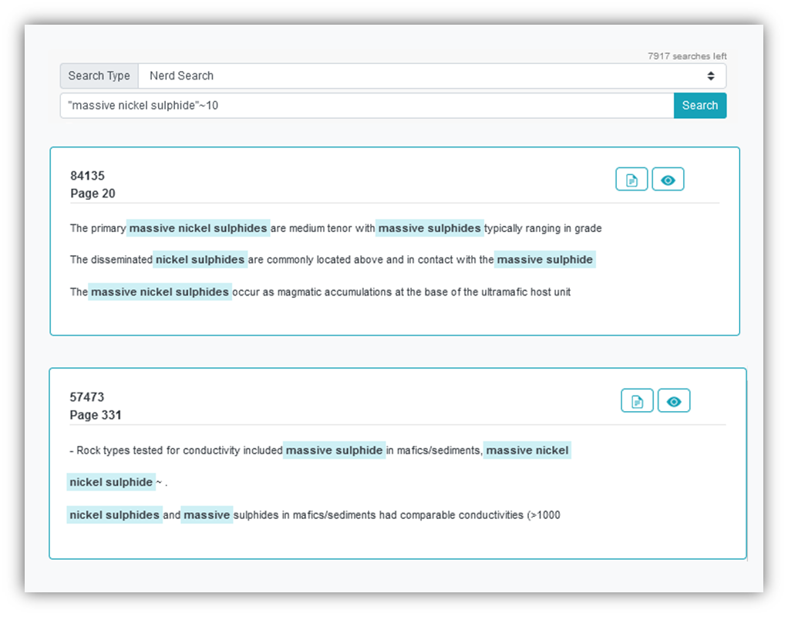The height and width of the screenshot is (617, 788).
Task: Click eye preview icon for result 57473
Action: click(674, 401)
